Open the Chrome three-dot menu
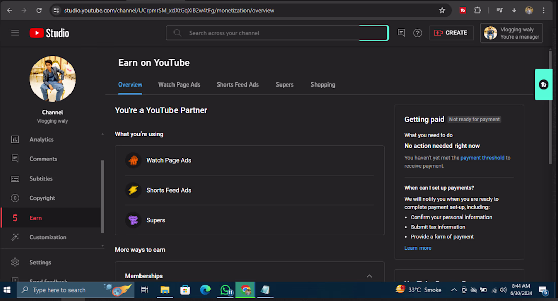558x301 pixels. pos(544,10)
